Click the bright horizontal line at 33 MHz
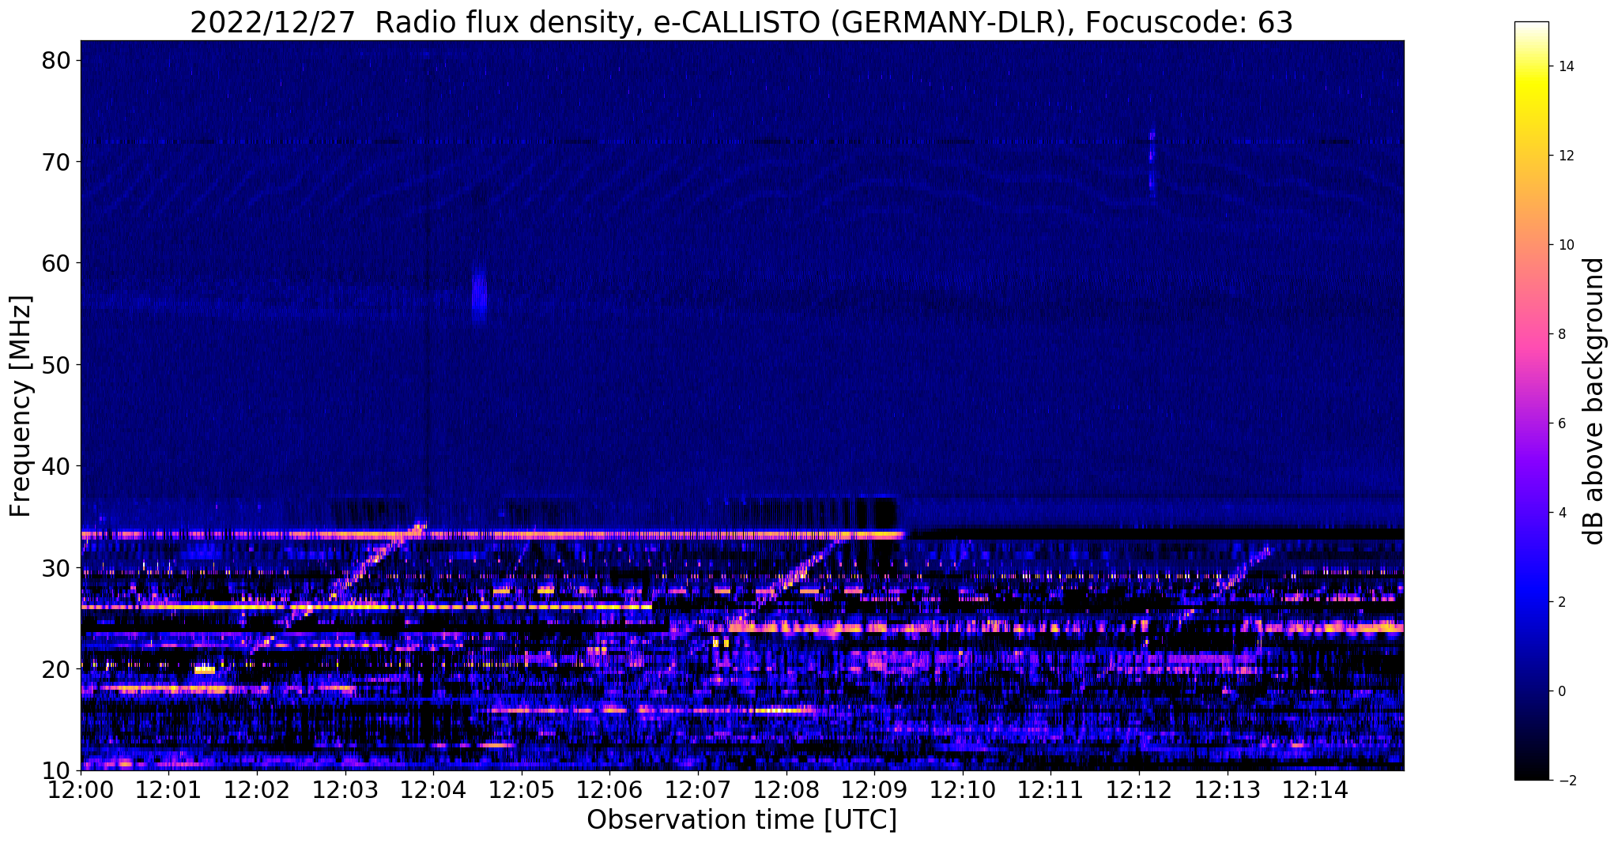 [x=492, y=535]
